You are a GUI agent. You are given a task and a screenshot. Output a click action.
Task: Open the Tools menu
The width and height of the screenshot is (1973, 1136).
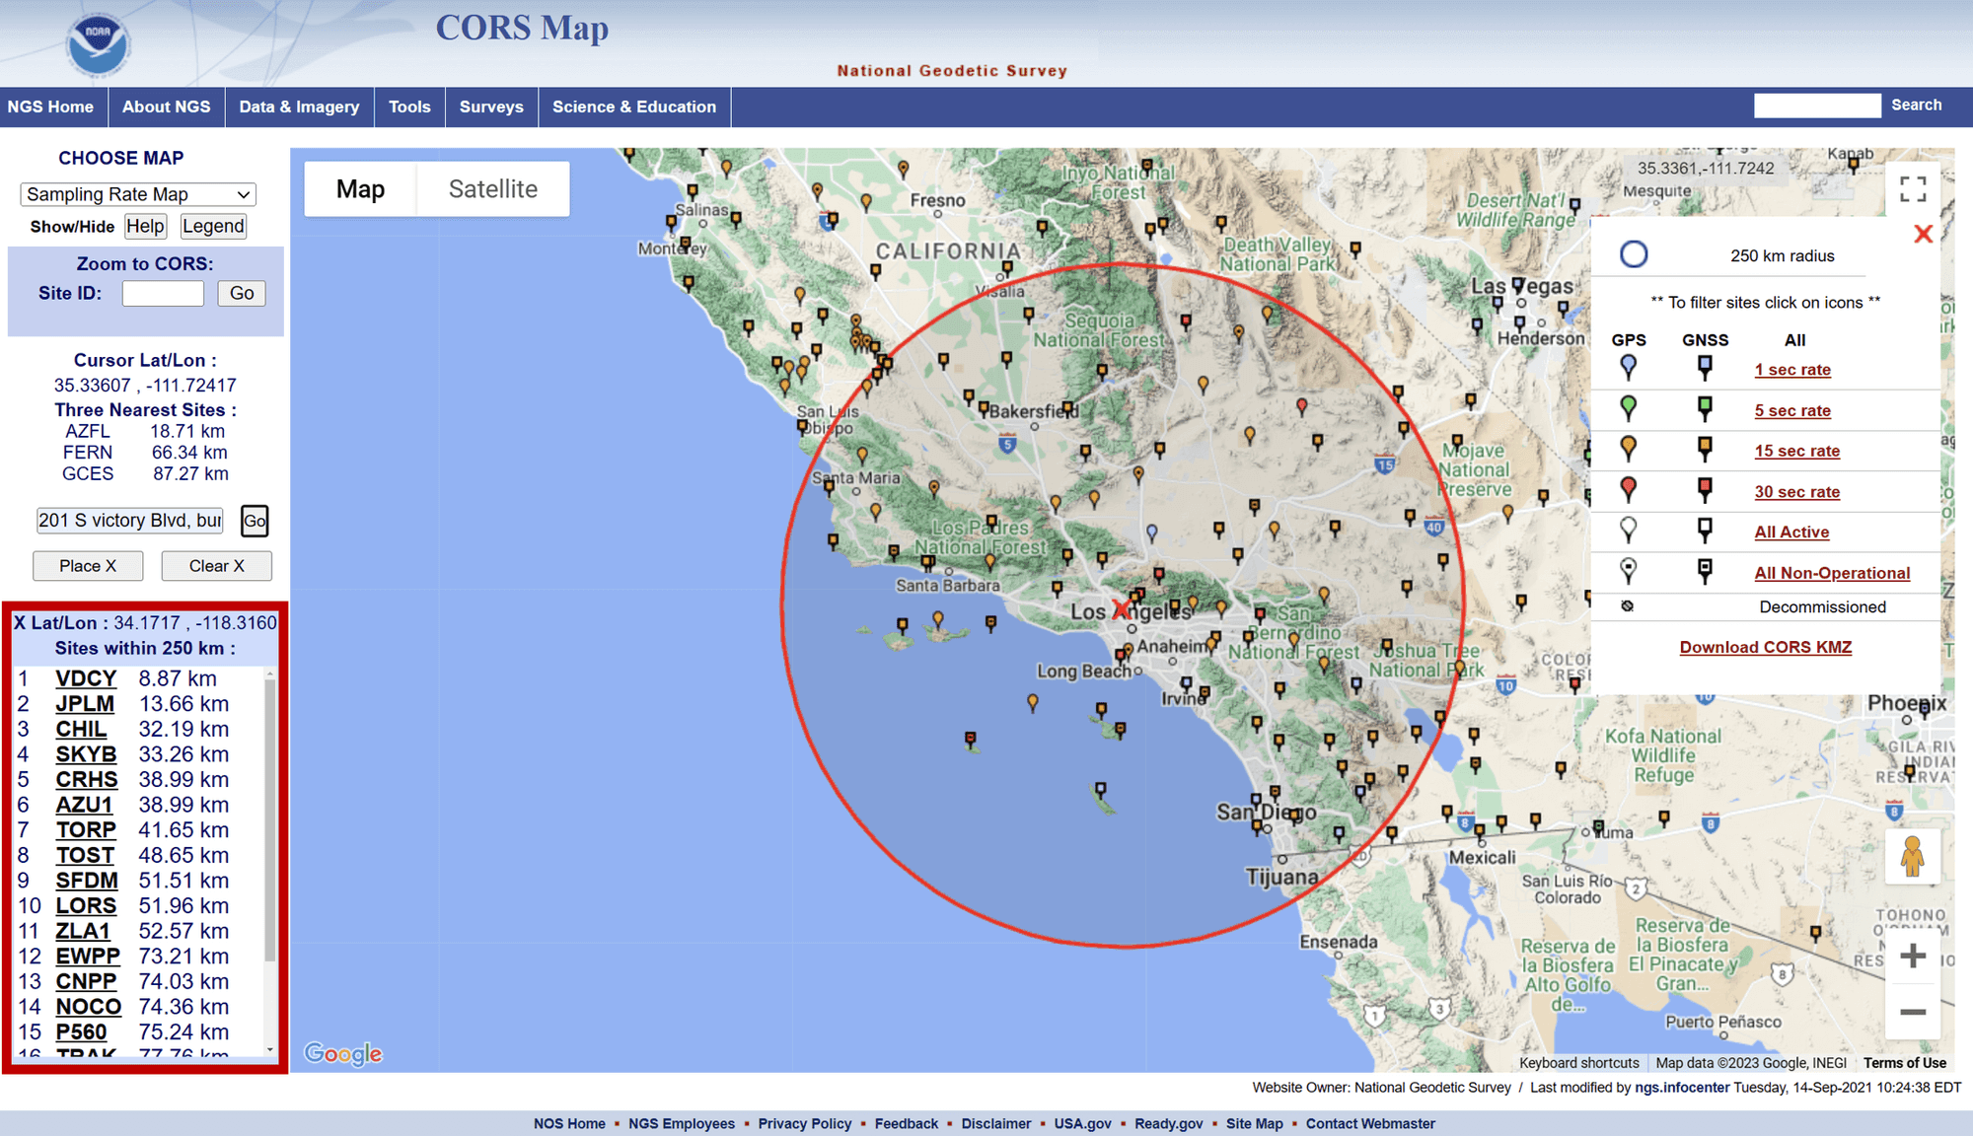coord(409,106)
